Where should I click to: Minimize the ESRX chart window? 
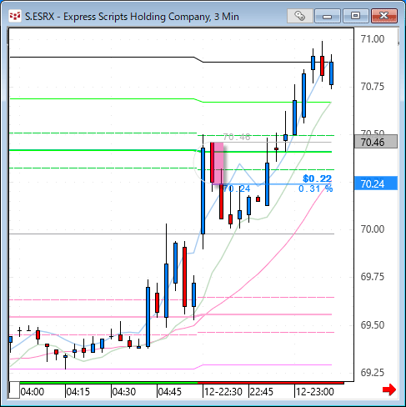pos(328,16)
